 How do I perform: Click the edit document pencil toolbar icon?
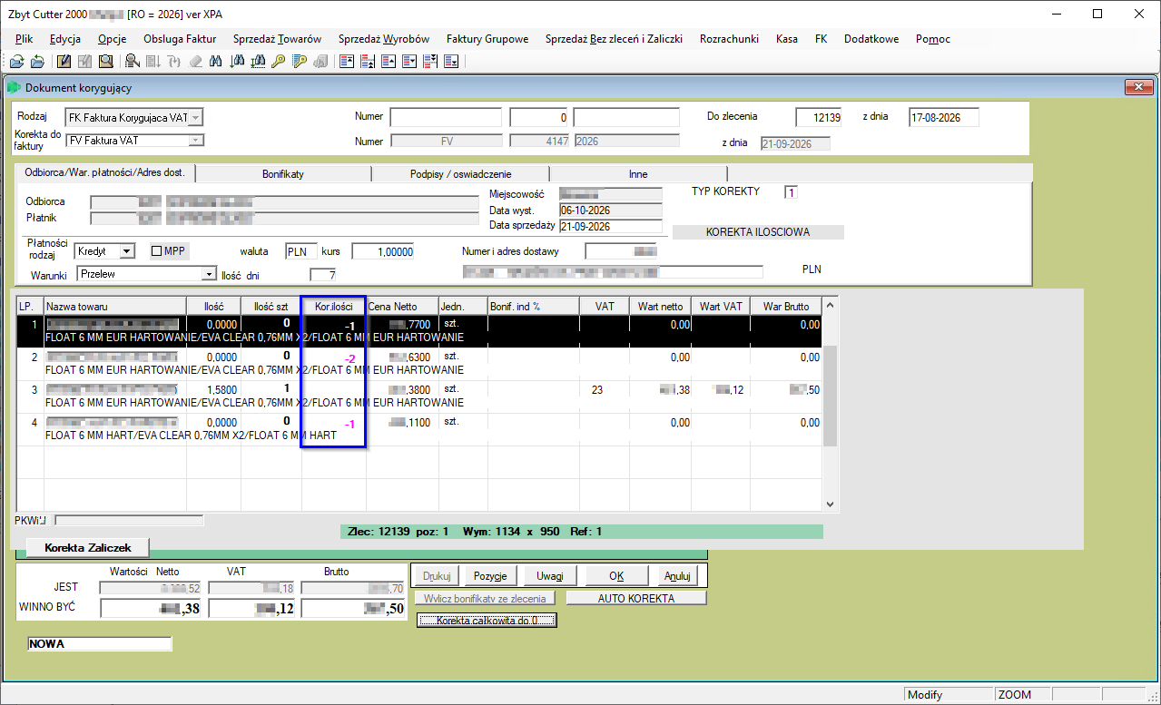(64, 62)
